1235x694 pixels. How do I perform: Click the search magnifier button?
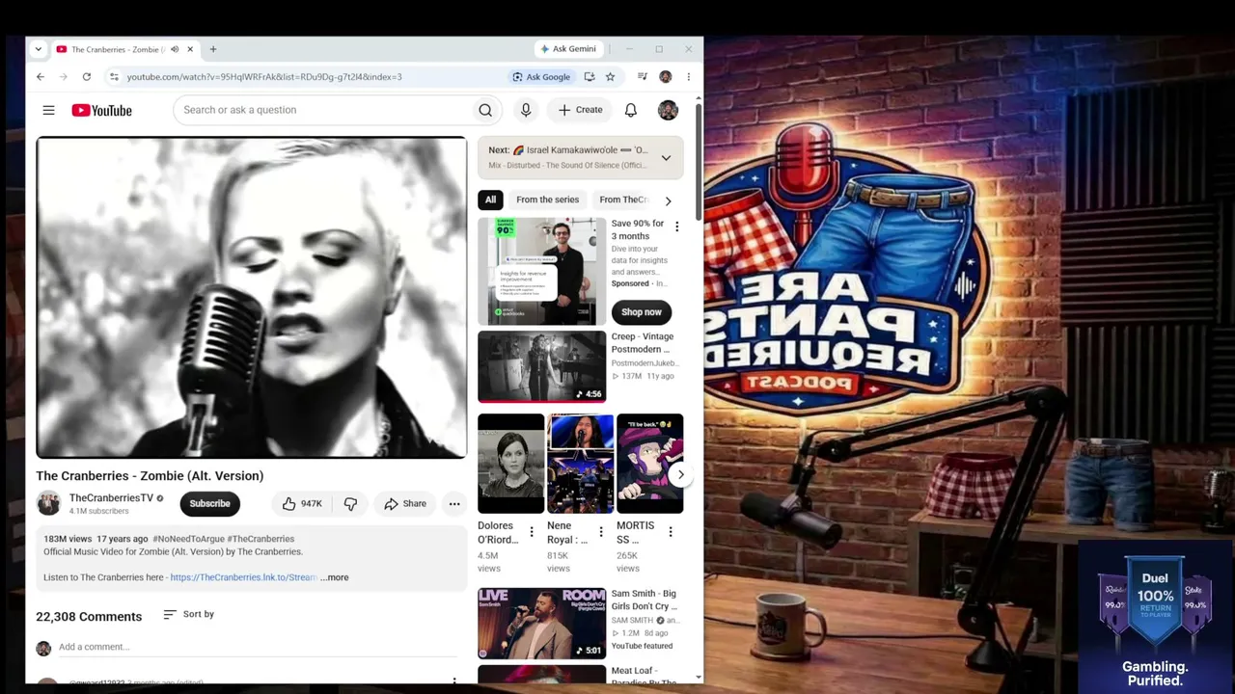coord(485,110)
